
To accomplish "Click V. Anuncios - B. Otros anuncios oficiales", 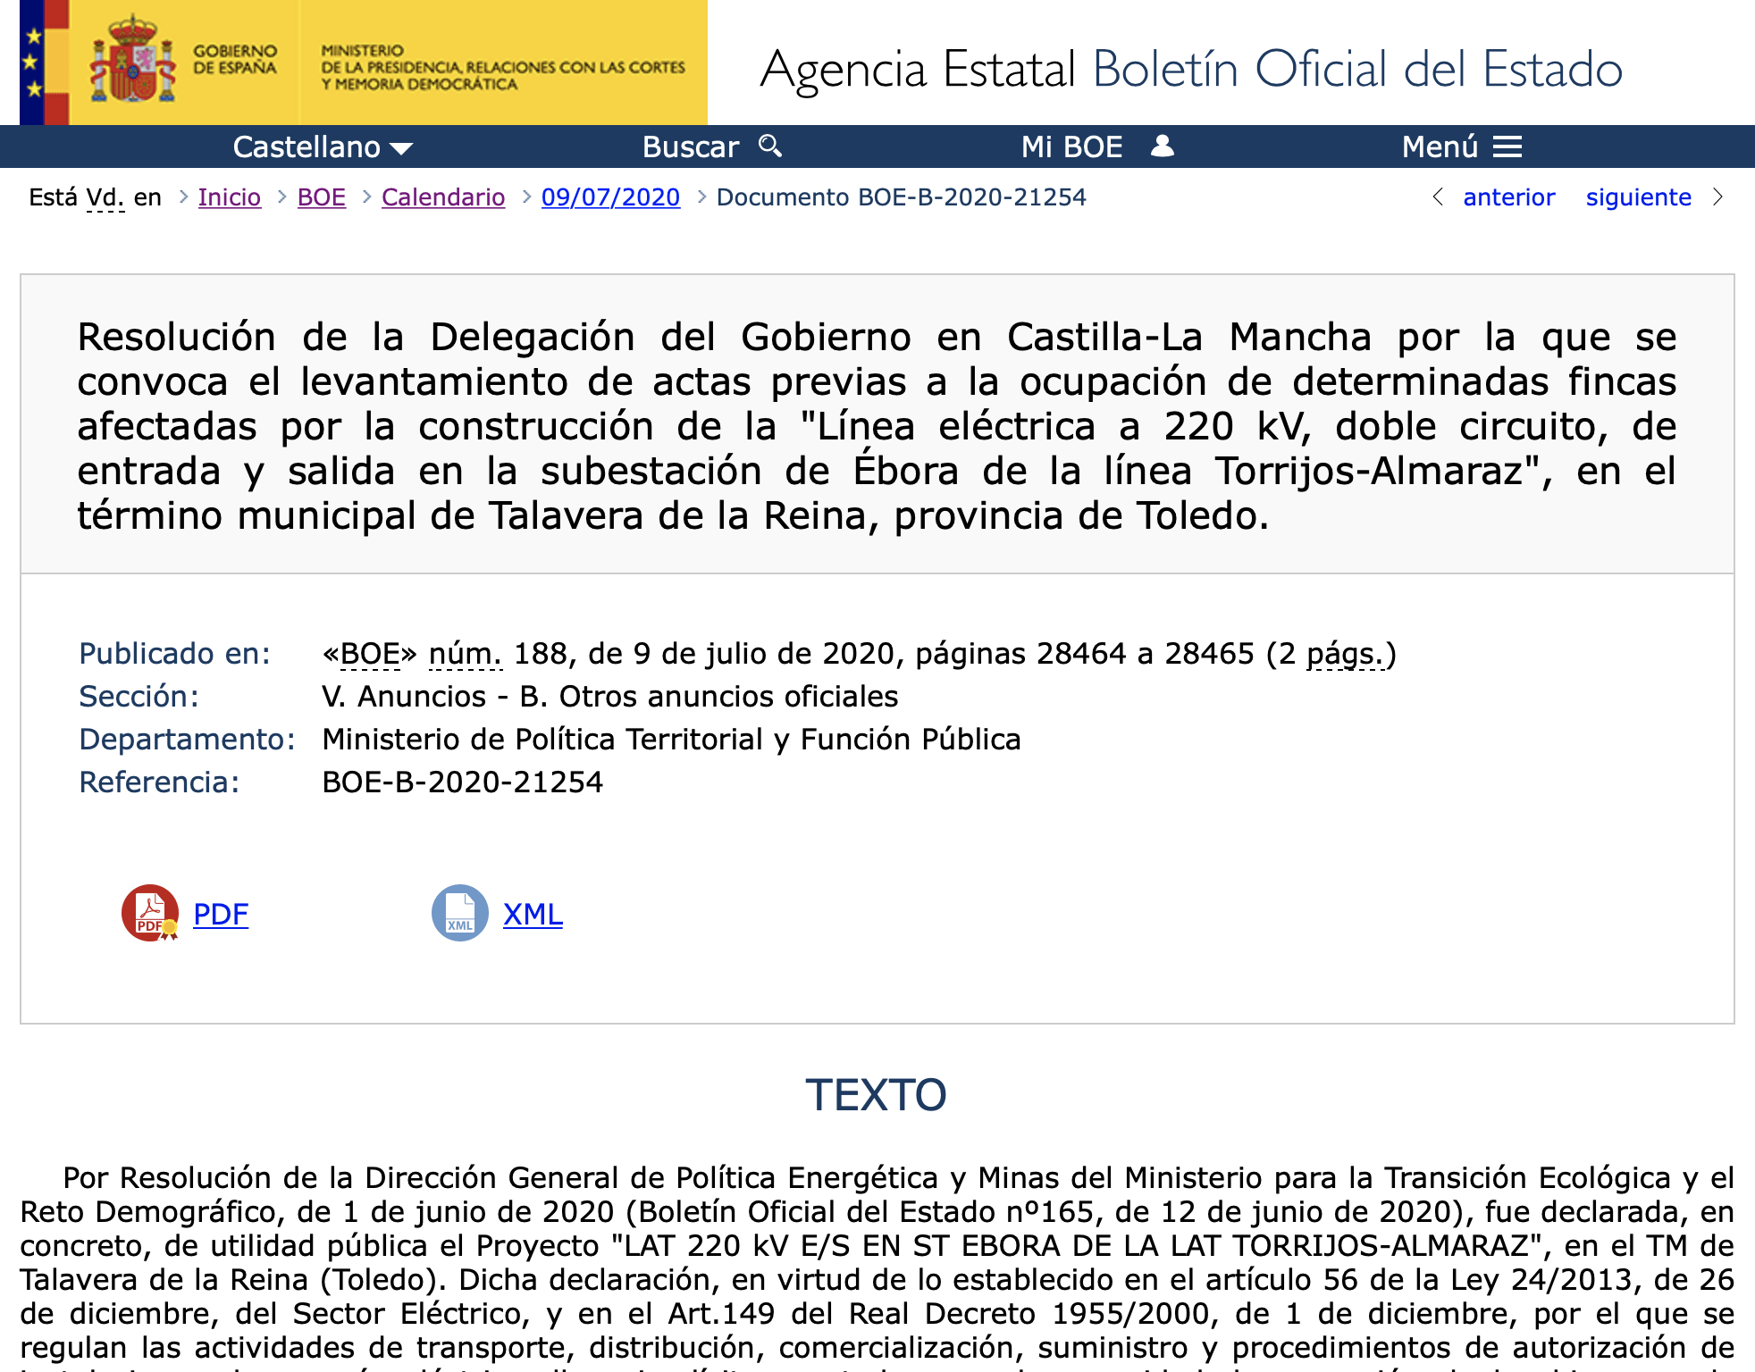I will point(610,697).
